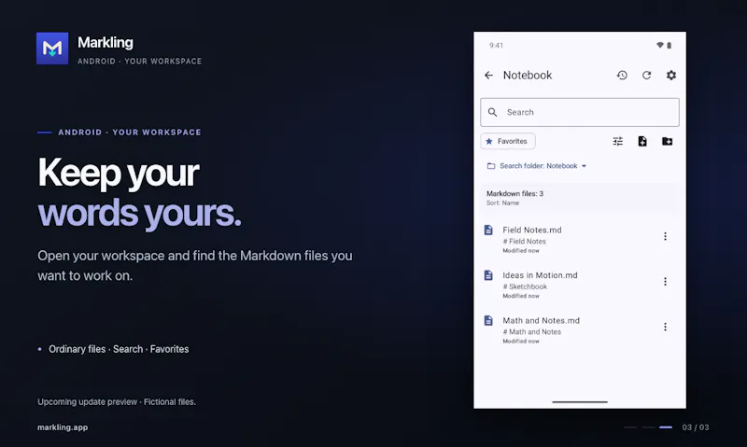The width and height of the screenshot is (747, 447).
Task: Open the history clock icon
Action: (622, 76)
